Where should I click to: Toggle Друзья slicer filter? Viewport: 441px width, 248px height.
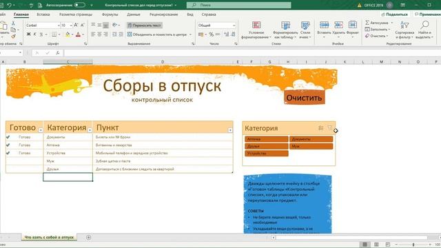[x=267, y=146]
